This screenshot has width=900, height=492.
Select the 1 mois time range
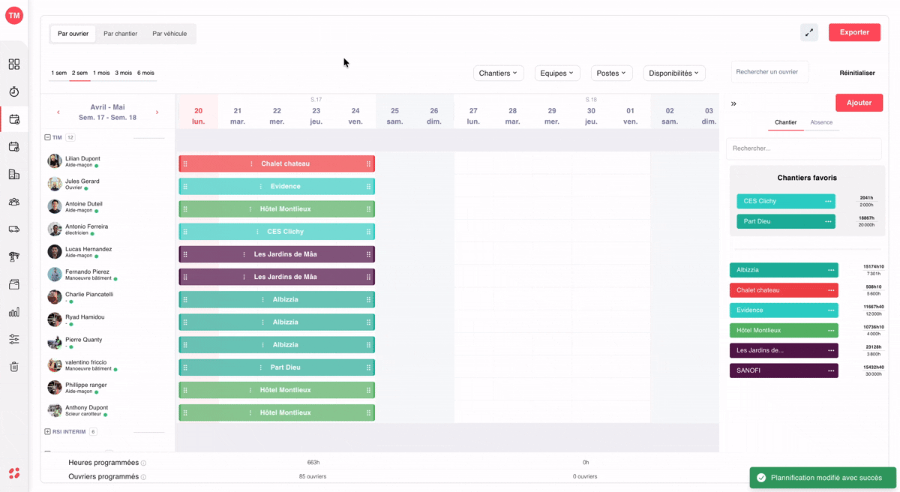[x=101, y=73]
